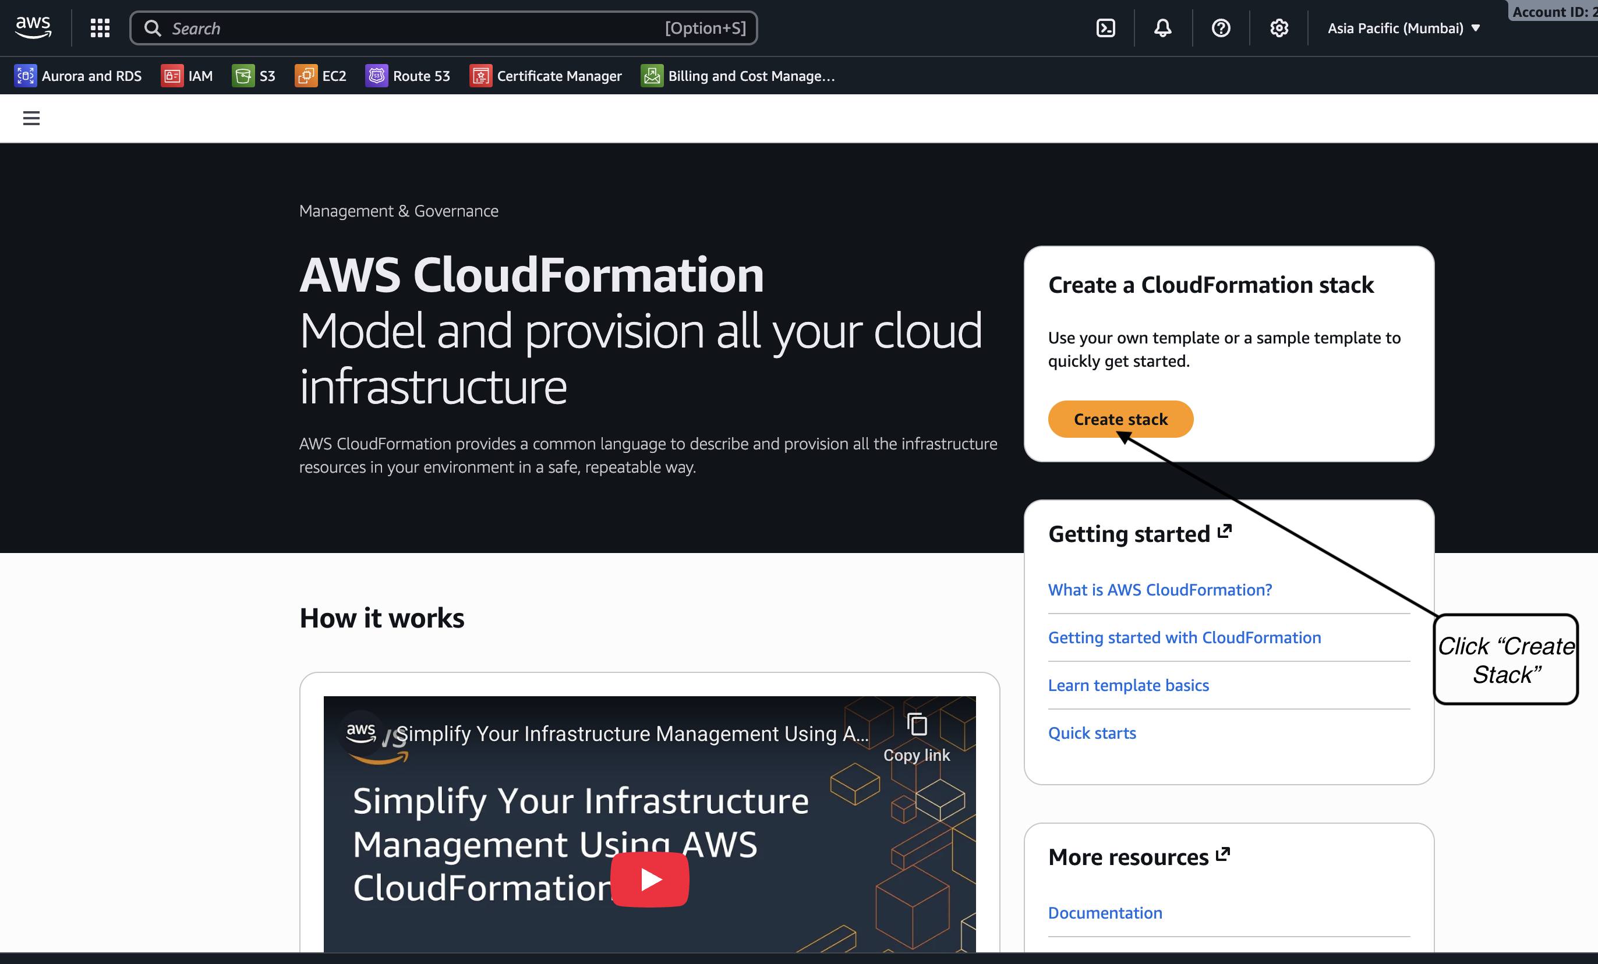Open the IAM favorites shortcut
Image resolution: width=1598 pixels, height=964 pixels.
point(187,76)
